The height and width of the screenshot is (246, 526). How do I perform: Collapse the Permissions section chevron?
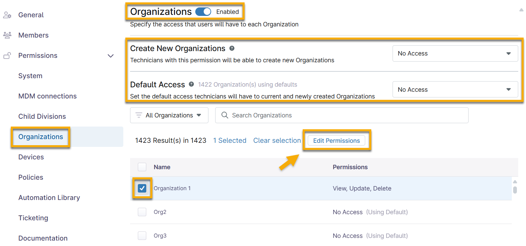(x=110, y=56)
